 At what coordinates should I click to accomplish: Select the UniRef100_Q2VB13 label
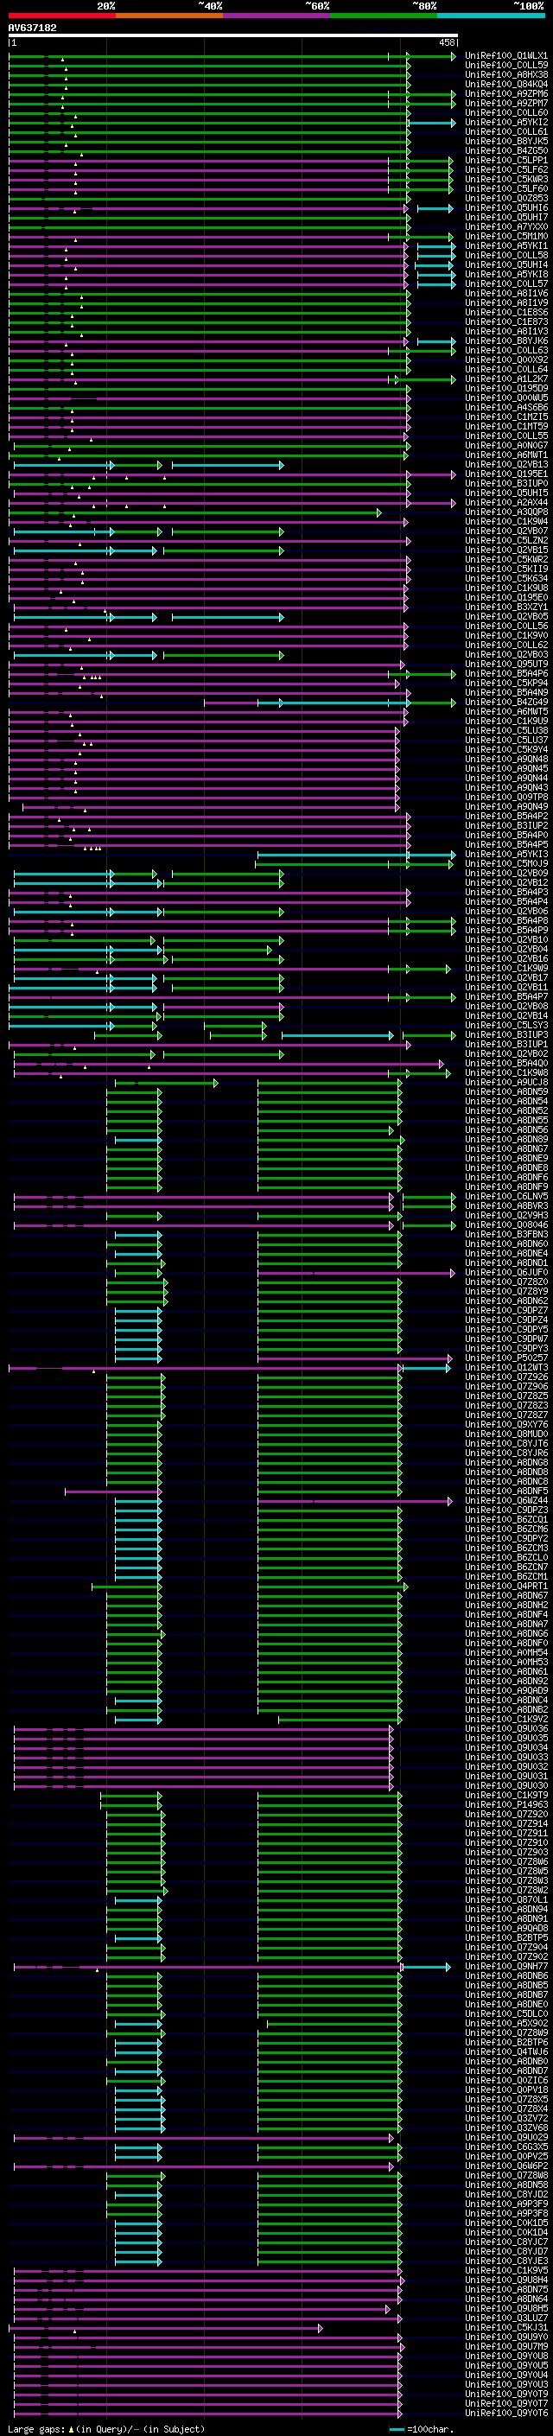(x=506, y=464)
